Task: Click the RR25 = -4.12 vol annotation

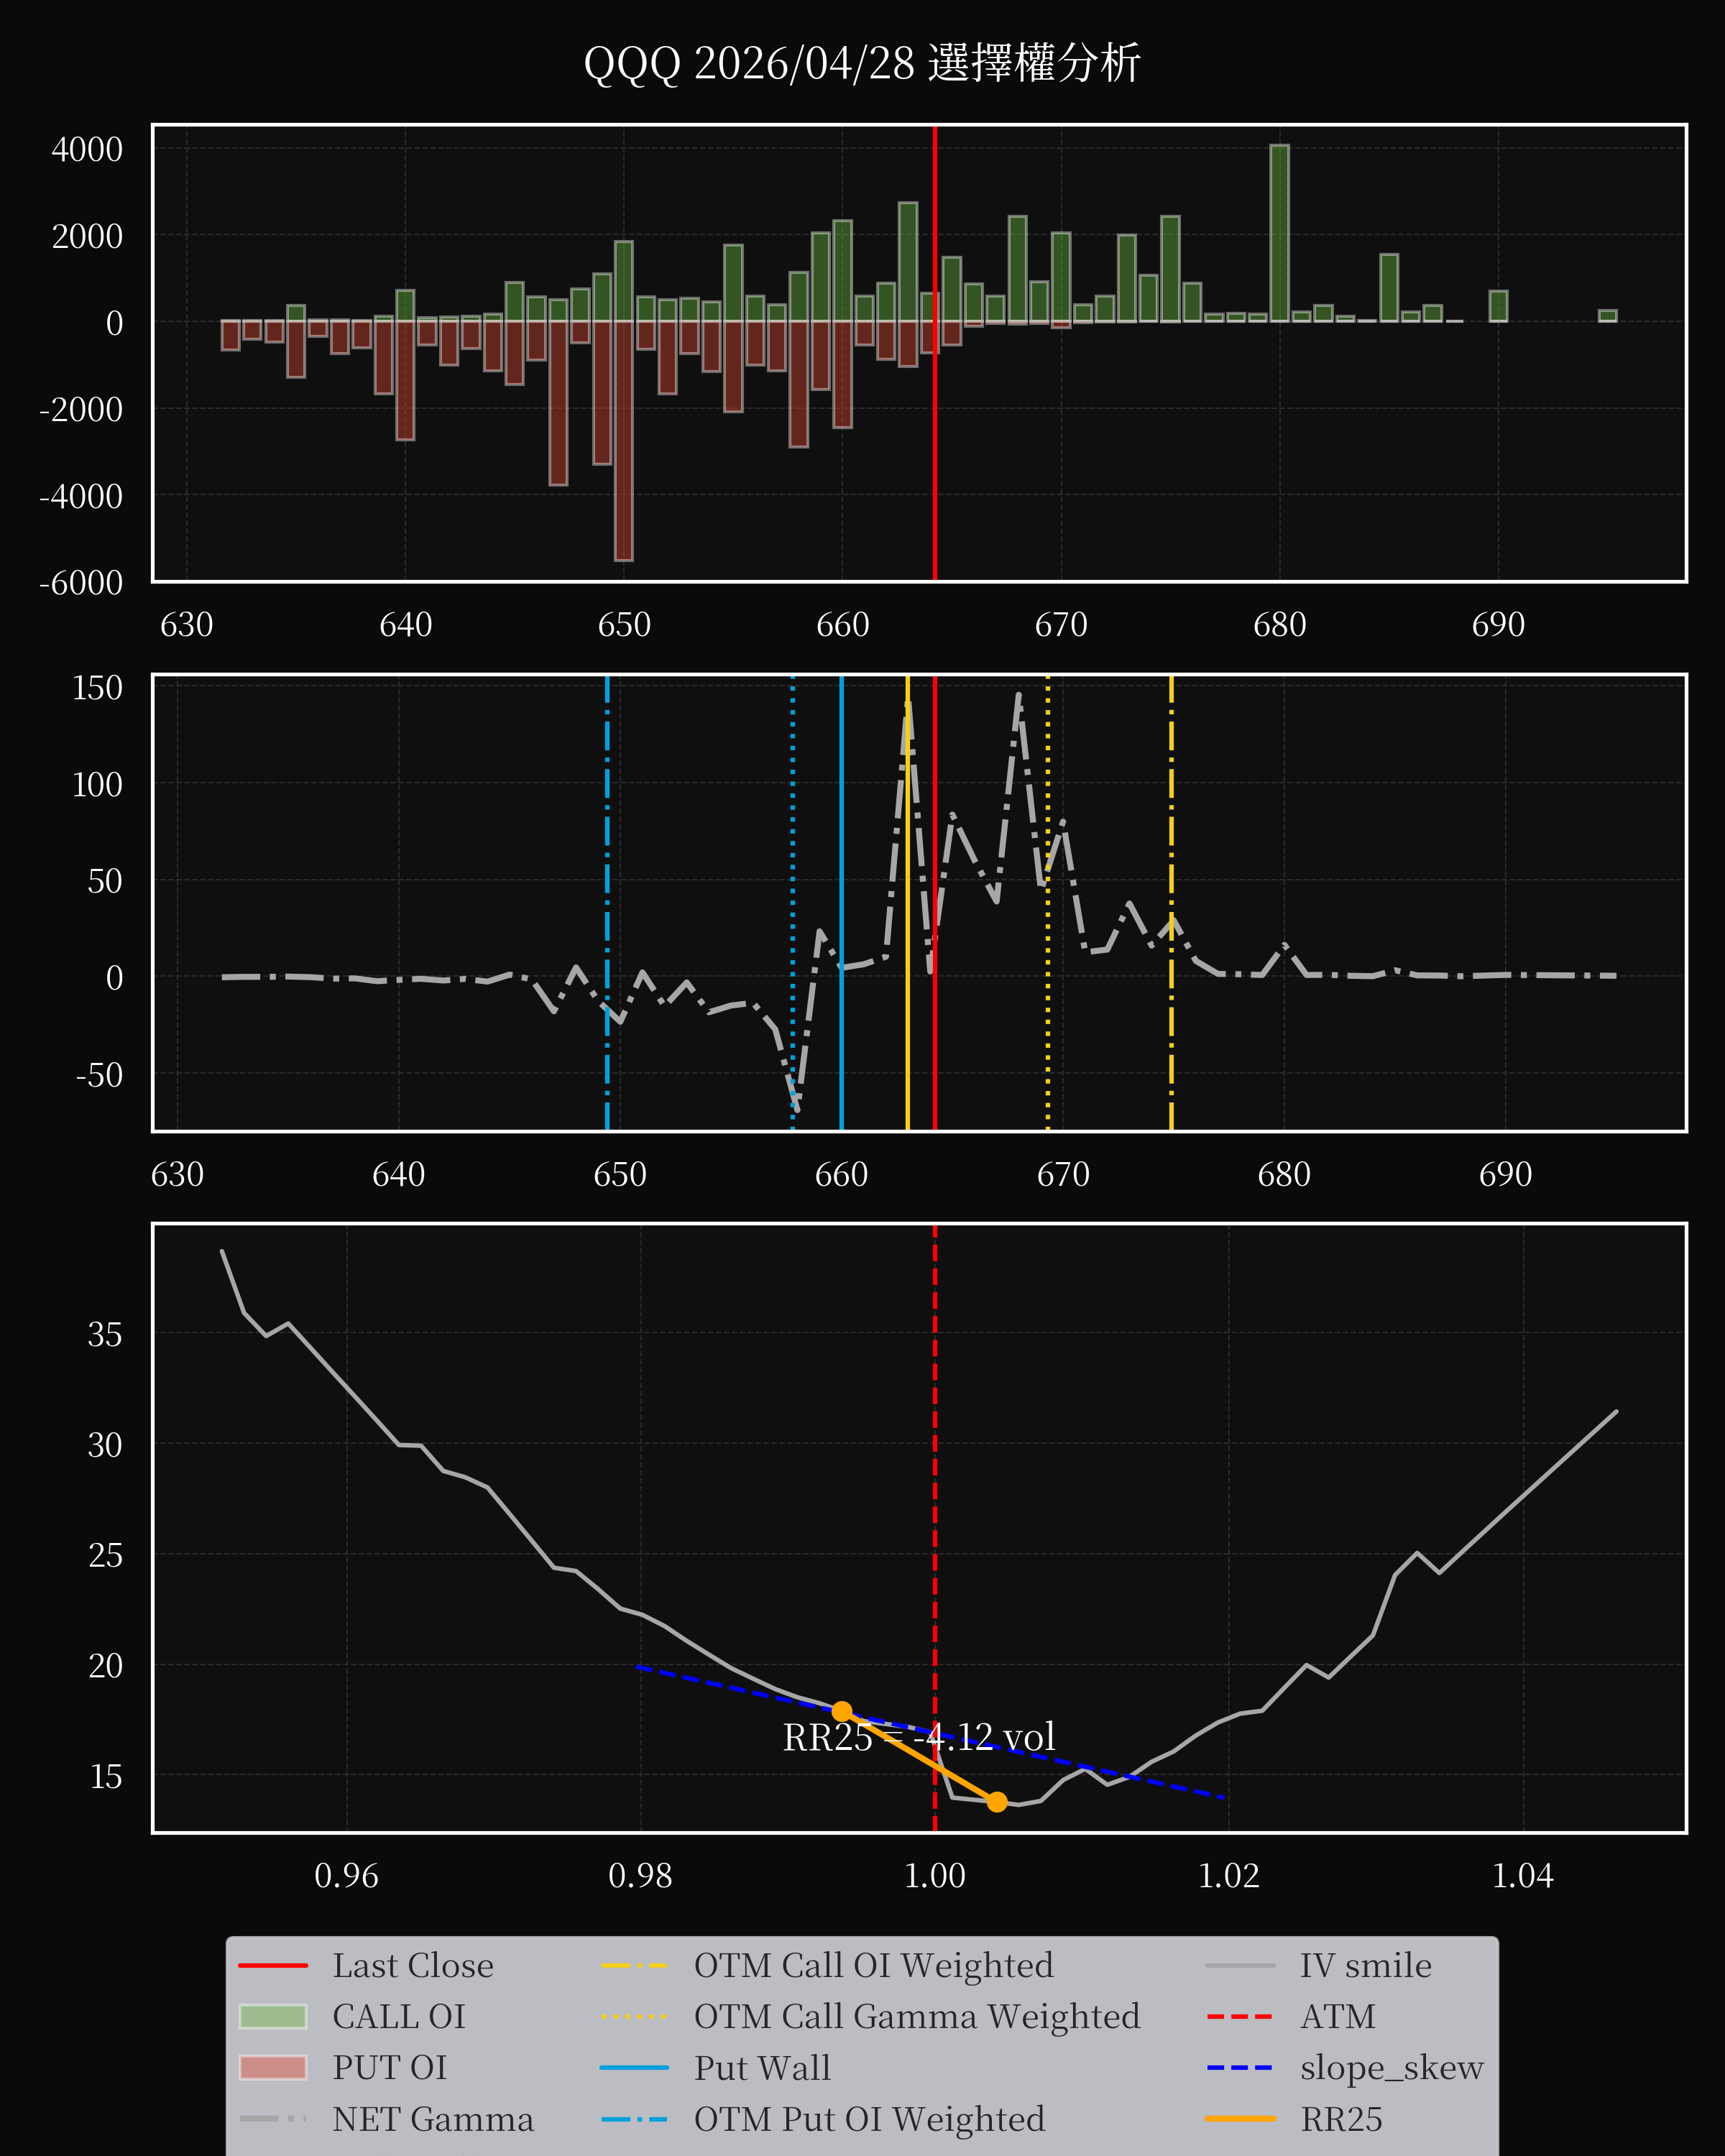Action: coord(919,1737)
